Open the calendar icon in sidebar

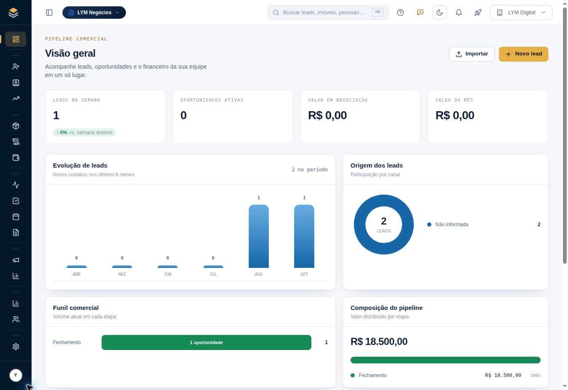pyautogui.click(x=16, y=216)
